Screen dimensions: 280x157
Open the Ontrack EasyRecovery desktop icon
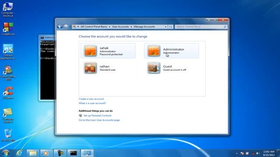pos(8,51)
